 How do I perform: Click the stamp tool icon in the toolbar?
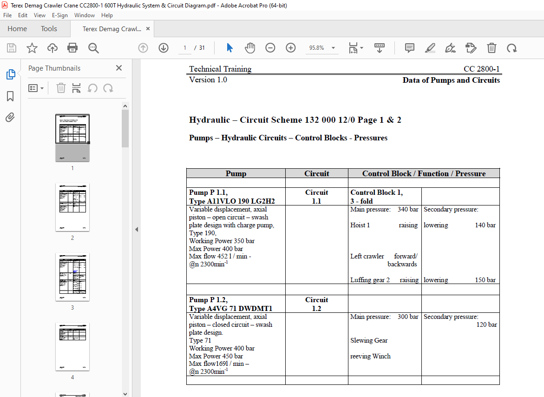(x=471, y=48)
